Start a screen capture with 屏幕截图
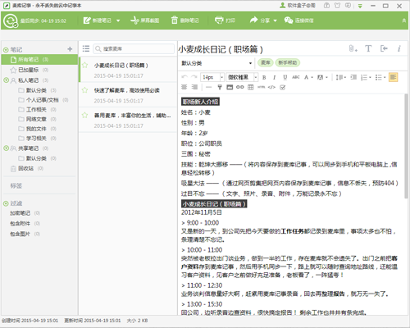Viewport: 410px width, 328px height. point(145,20)
